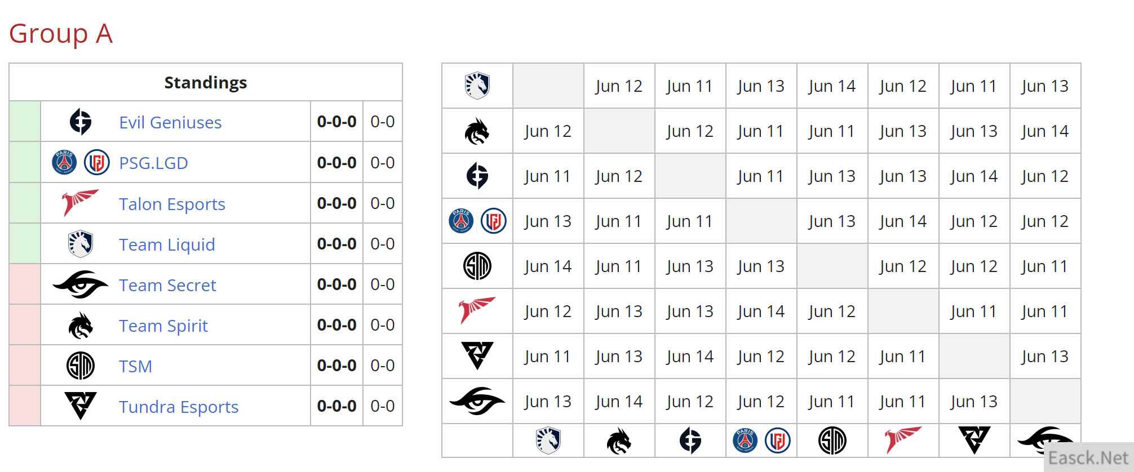Open the Evil Geniuses team link
Viewport: 1134px width, 472px height.
[x=170, y=122]
